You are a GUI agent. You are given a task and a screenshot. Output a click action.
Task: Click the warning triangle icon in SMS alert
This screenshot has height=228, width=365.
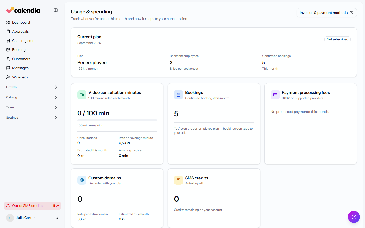8,206
